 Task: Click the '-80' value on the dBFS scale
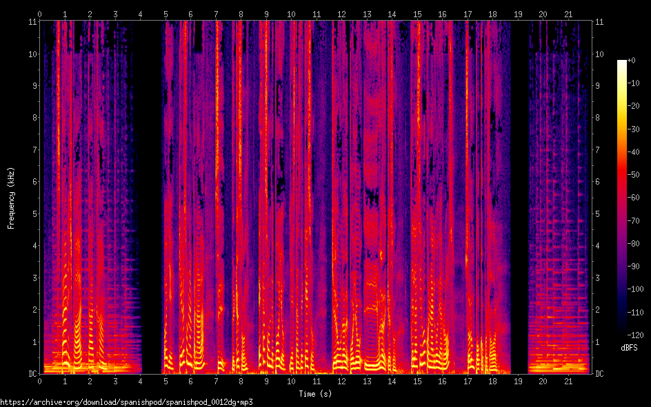click(x=633, y=244)
